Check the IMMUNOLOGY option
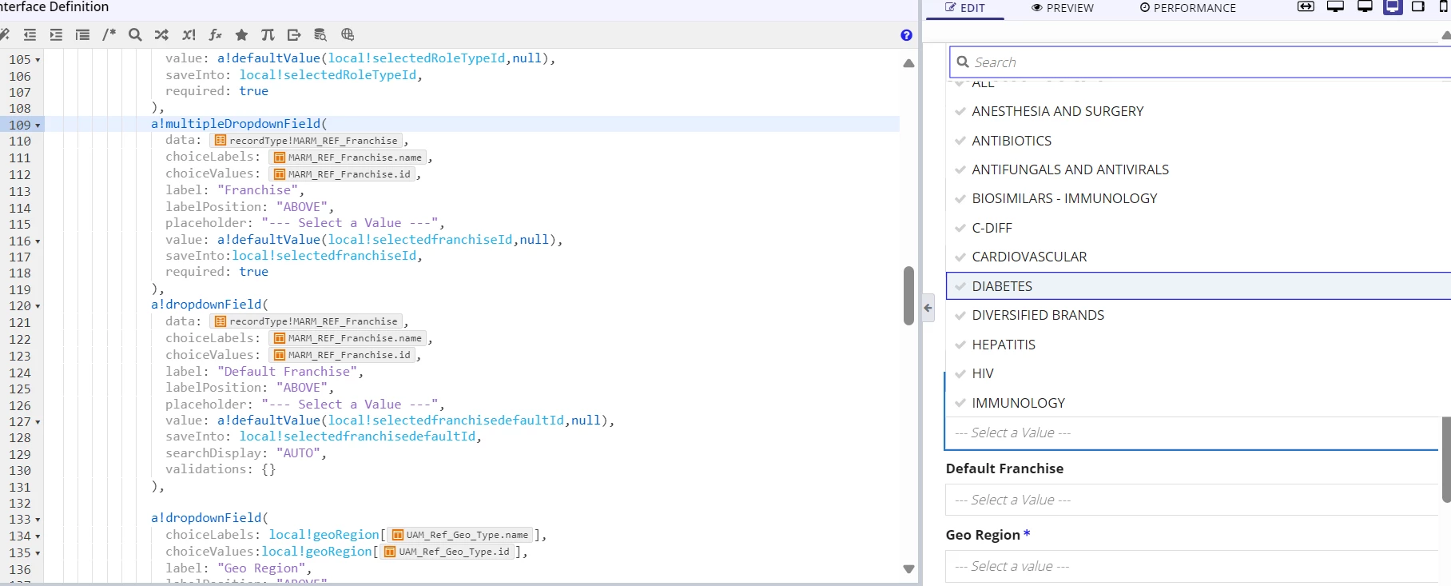 tap(1199, 403)
